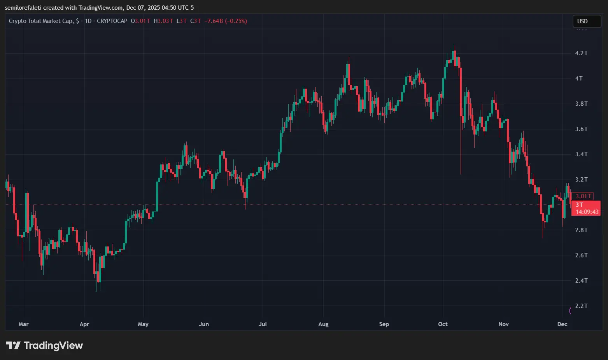This screenshot has width=608, height=360.
Task: Click the CRYPTOCAP exchange label
Action: coord(112,21)
